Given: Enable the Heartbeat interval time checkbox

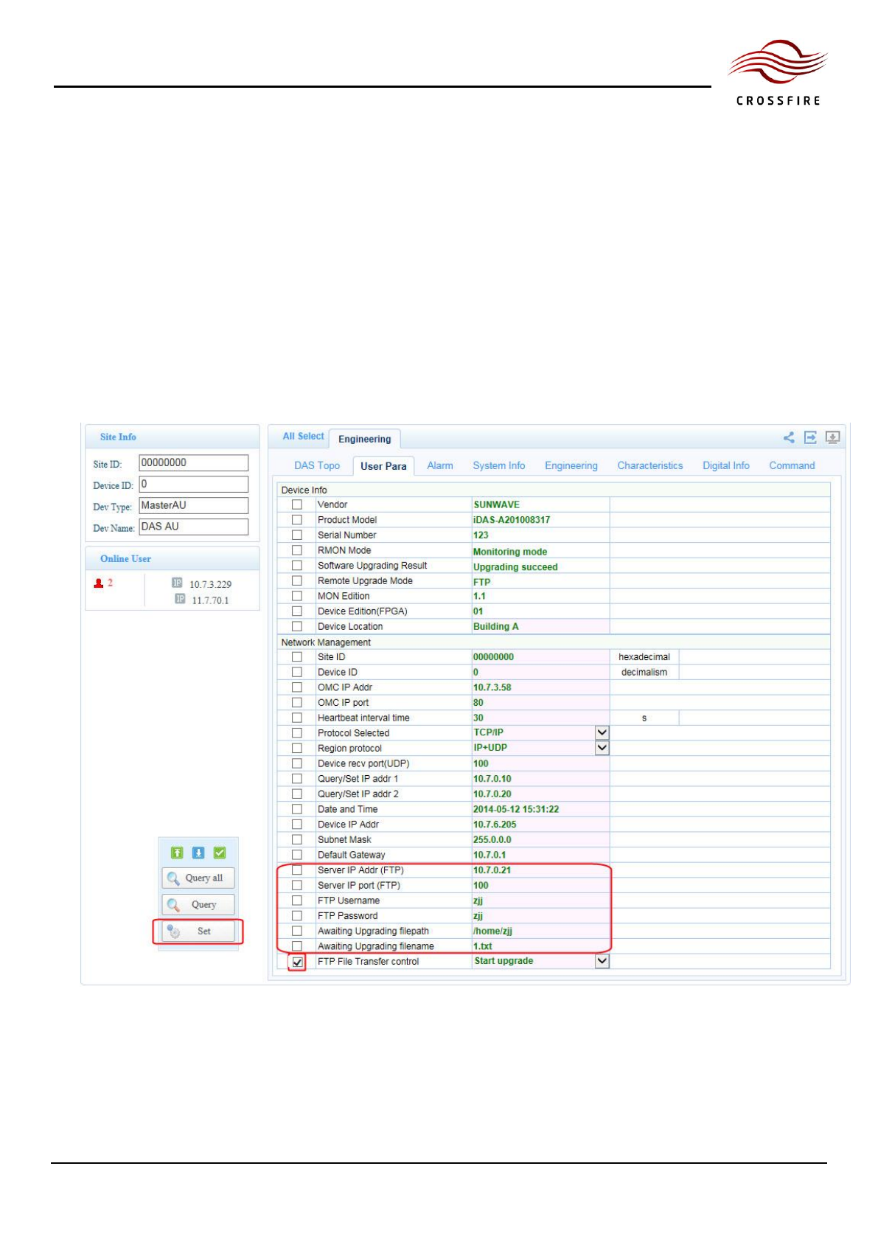Looking at the screenshot, I should pos(297,718).
